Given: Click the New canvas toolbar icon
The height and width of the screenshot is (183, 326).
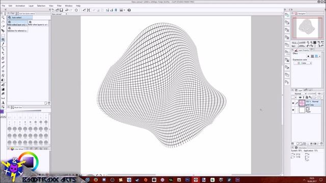Looking at the screenshot, I should (53, 10).
